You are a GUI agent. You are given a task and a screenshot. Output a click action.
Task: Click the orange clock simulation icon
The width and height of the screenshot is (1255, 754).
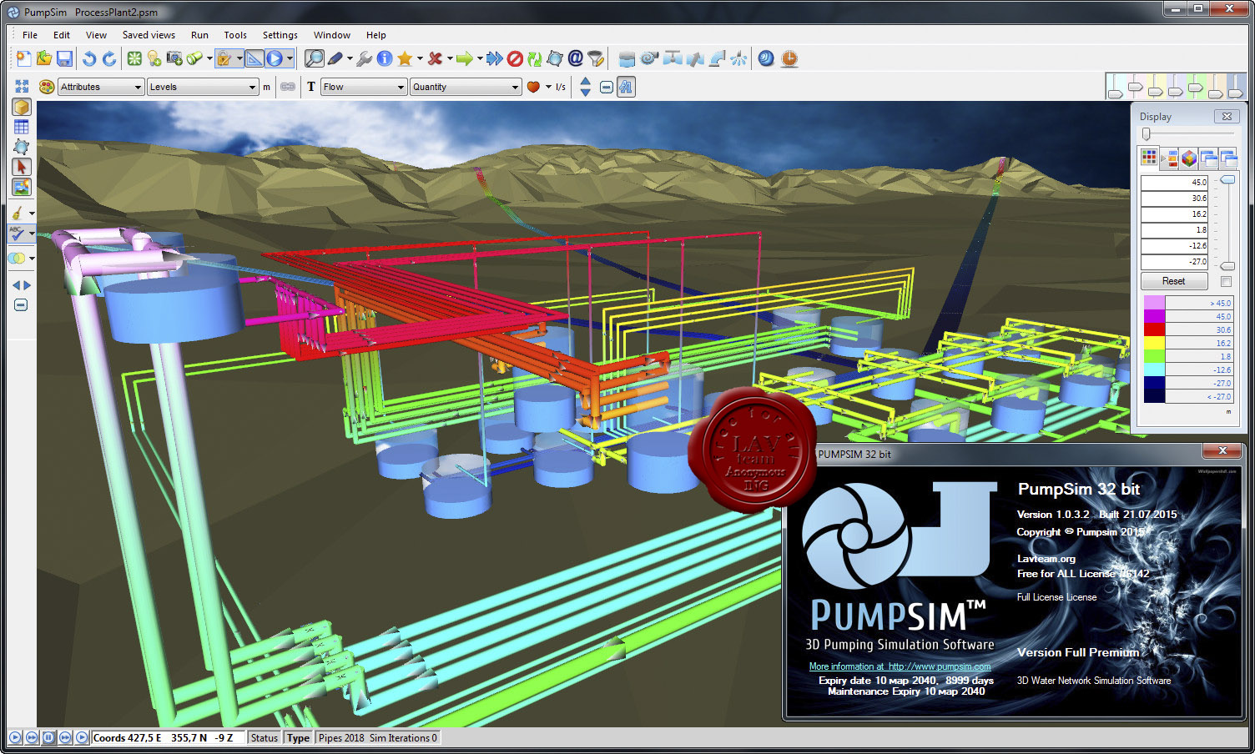(789, 58)
